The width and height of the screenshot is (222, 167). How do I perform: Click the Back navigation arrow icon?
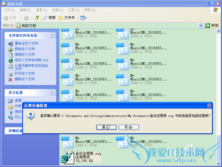click(6, 18)
